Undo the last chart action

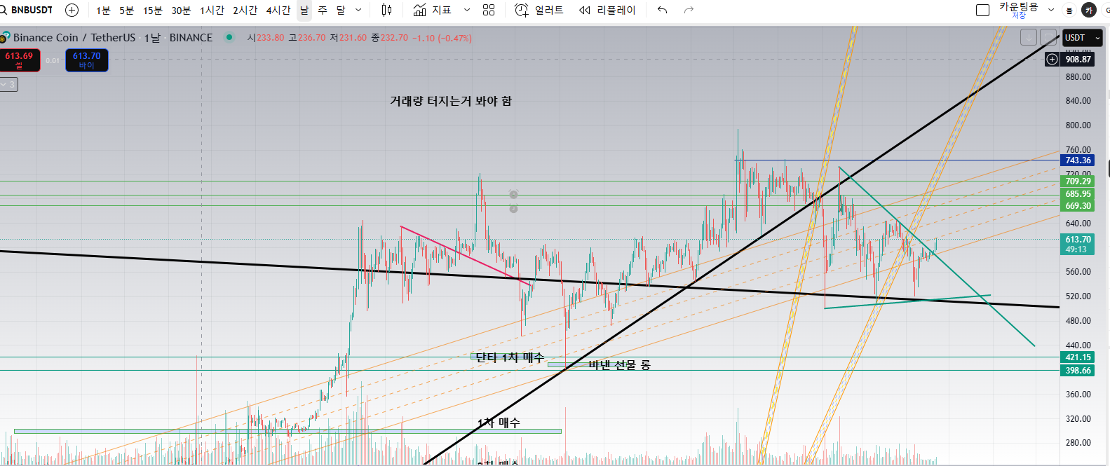(662, 10)
